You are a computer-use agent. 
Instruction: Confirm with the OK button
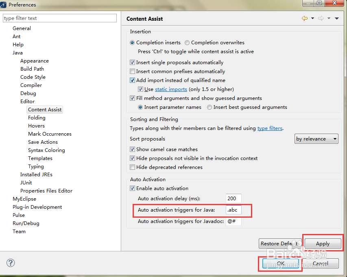click(281, 263)
